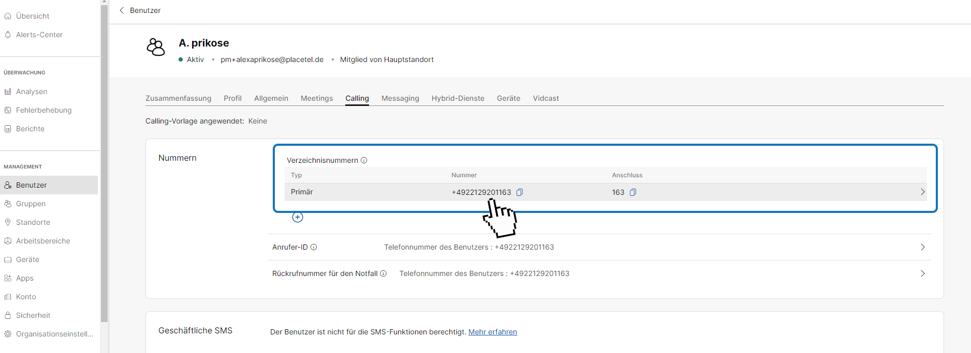Switch to the Meetings tab

tap(317, 98)
